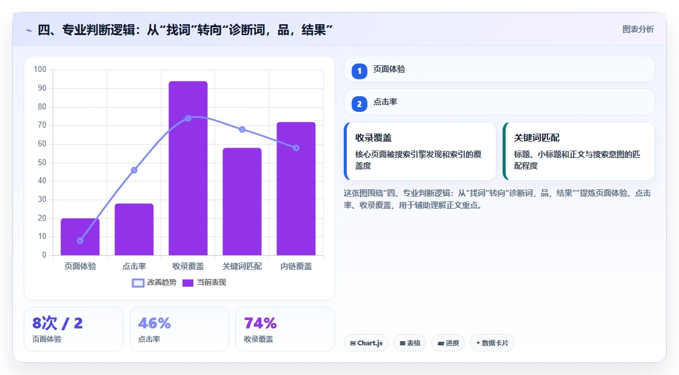Click the 四、专业判断逻辑 section title

tap(185, 30)
